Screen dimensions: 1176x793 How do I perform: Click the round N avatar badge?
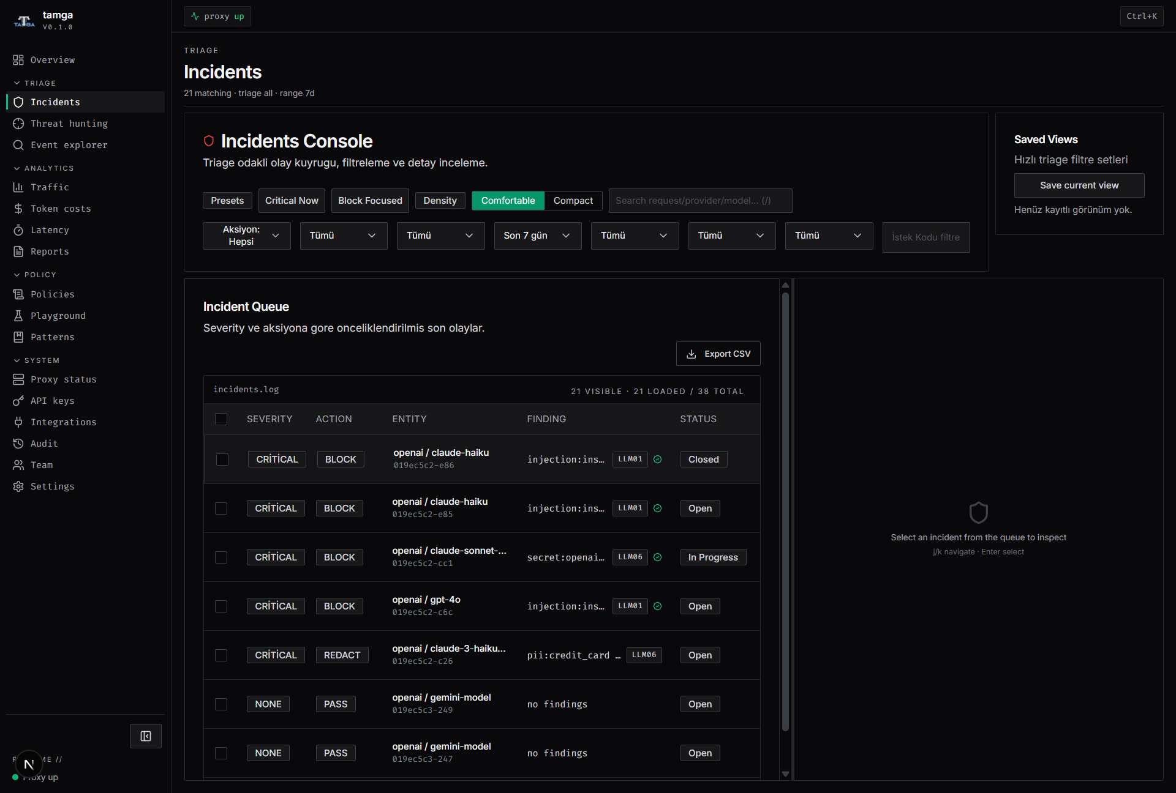[29, 764]
